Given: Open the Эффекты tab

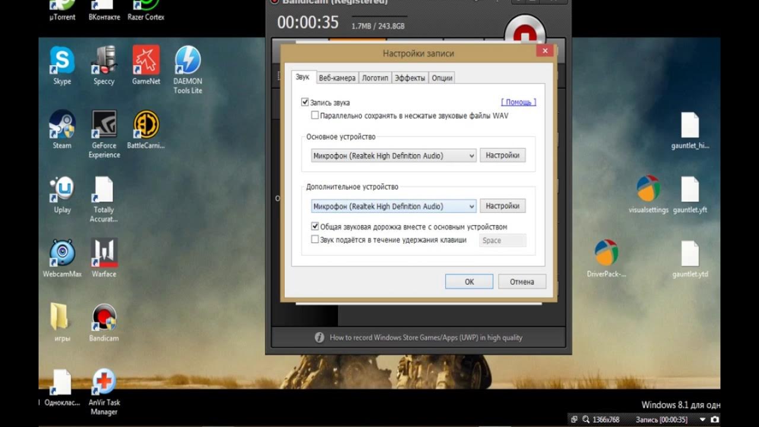Looking at the screenshot, I should point(410,78).
